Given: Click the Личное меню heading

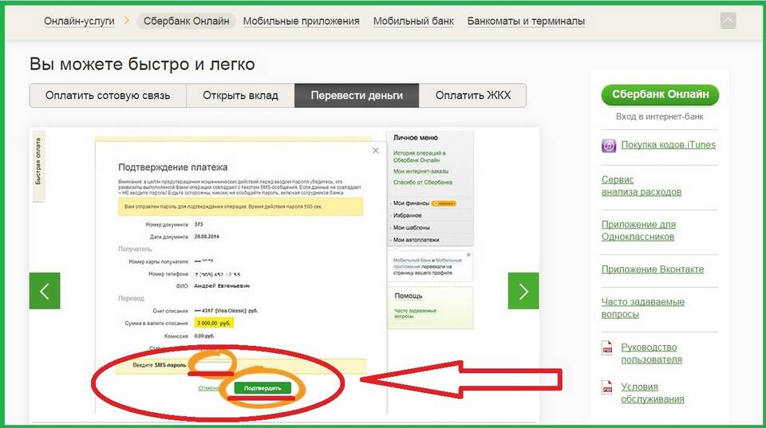Looking at the screenshot, I should (x=415, y=138).
